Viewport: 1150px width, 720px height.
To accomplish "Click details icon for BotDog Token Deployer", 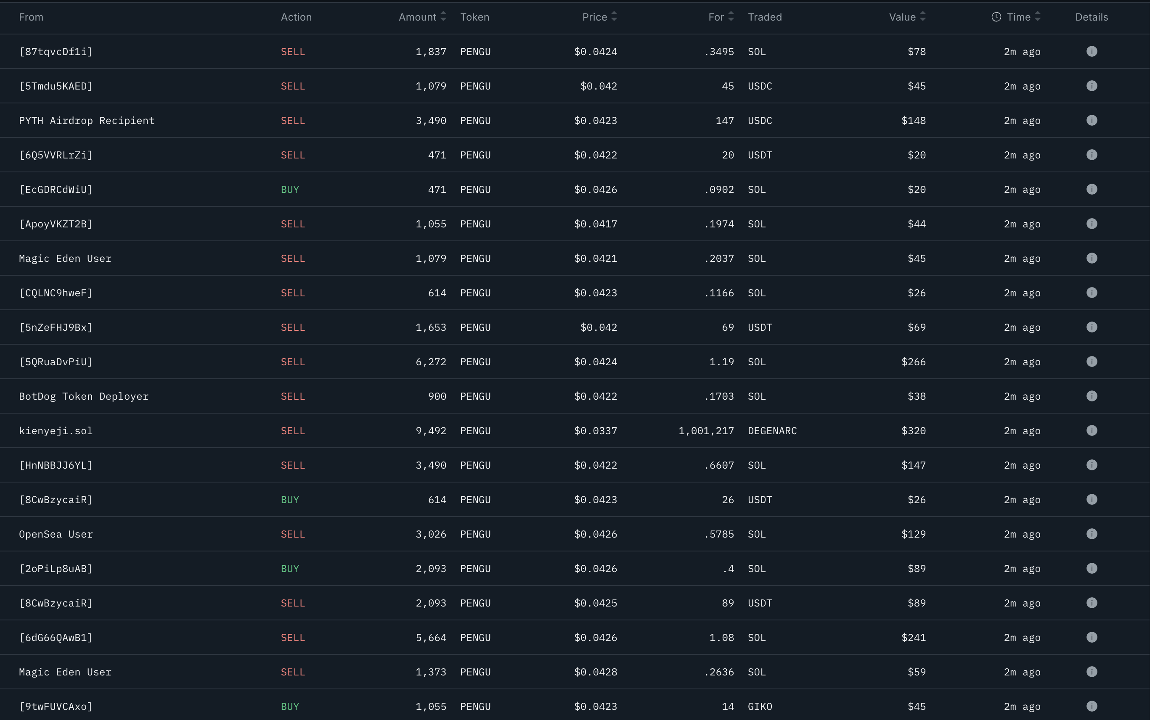I will [1092, 396].
